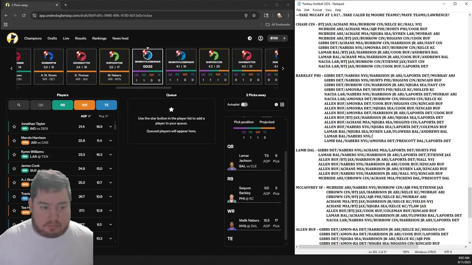Expand Marvin Harrison row details
Image resolution: width=472 pixels, height=265 pixels.
coord(110,141)
